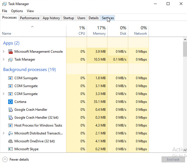The height and width of the screenshot is (166, 187).
Task: Expand the Task Manager app entry
Action: pos(3,59)
